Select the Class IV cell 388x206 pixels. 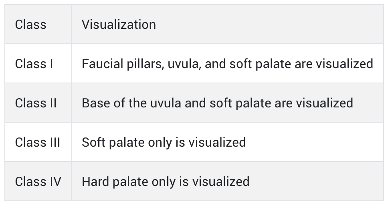point(38,182)
